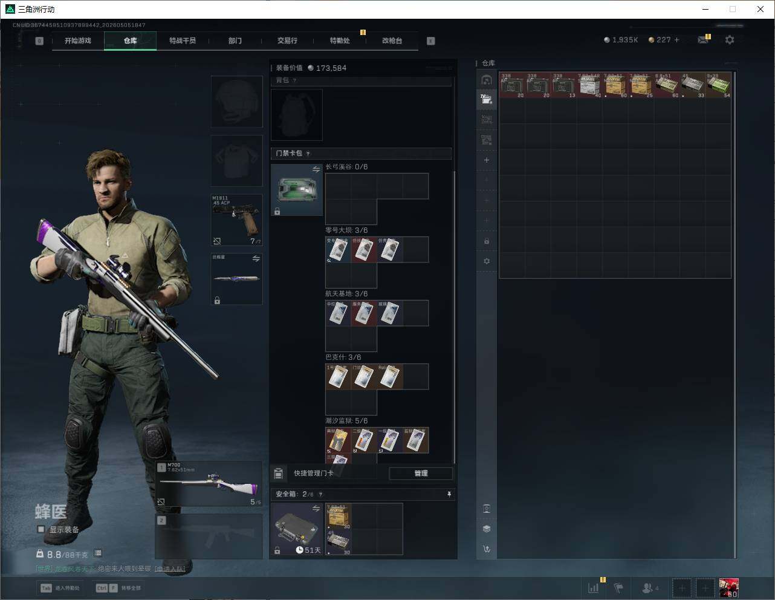Click the quick-sell icon at sidebar bottom

[x=487, y=549]
